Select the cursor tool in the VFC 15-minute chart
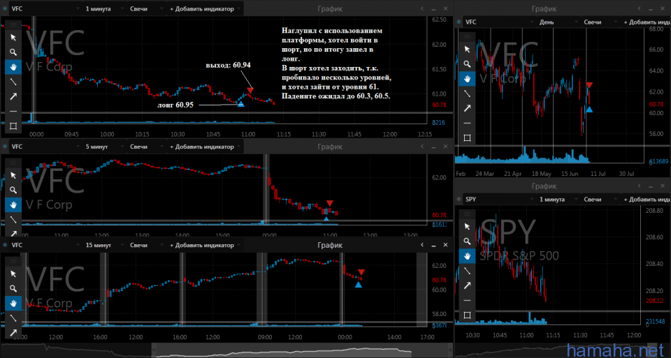The height and width of the screenshot is (358, 671). [x=13, y=274]
